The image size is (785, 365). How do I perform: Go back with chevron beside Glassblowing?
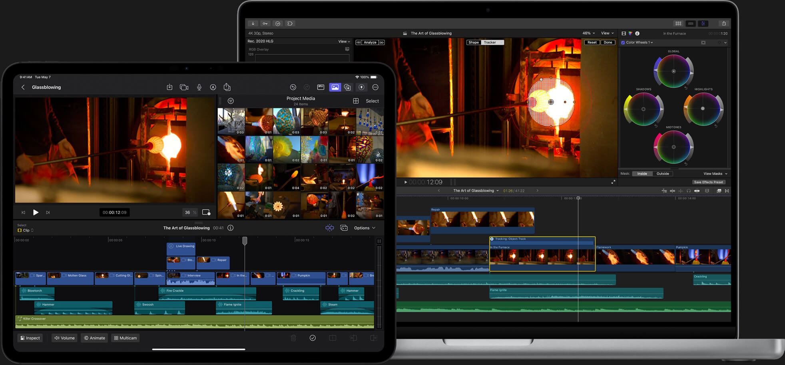coord(23,87)
